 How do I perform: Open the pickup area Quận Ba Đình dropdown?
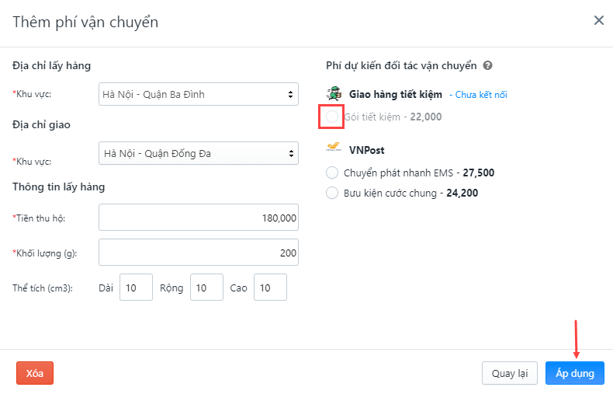coord(199,94)
